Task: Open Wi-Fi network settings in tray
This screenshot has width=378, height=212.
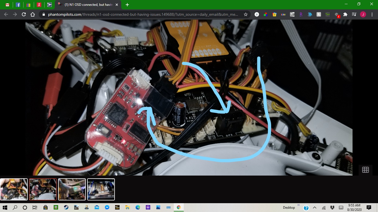Action: pyautogui.click(x=324, y=208)
